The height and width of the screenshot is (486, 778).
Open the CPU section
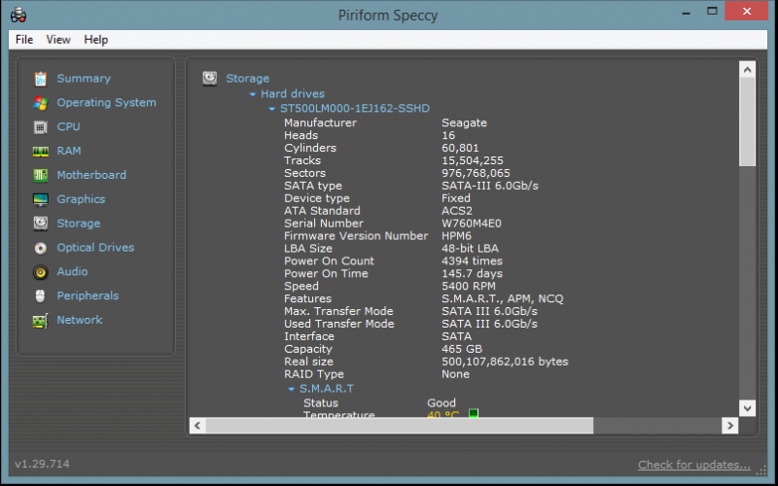(x=68, y=127)
